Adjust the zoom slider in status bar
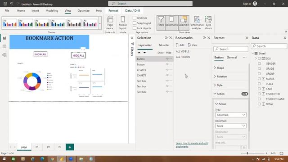288x162 pixels. tap(247, 153)
